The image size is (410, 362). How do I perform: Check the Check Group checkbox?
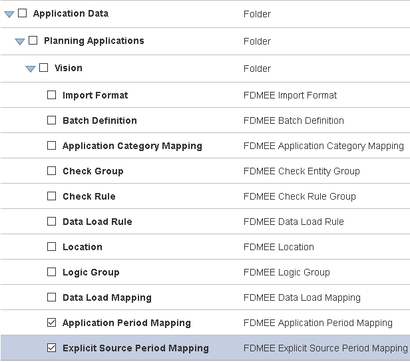[x=52, y=171]
